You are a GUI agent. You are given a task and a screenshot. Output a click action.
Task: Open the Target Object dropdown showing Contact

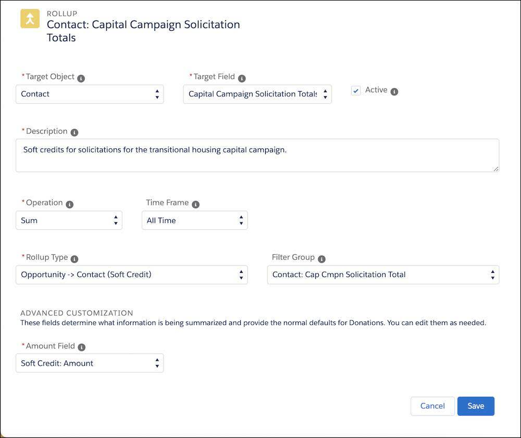tap(90, 94)
